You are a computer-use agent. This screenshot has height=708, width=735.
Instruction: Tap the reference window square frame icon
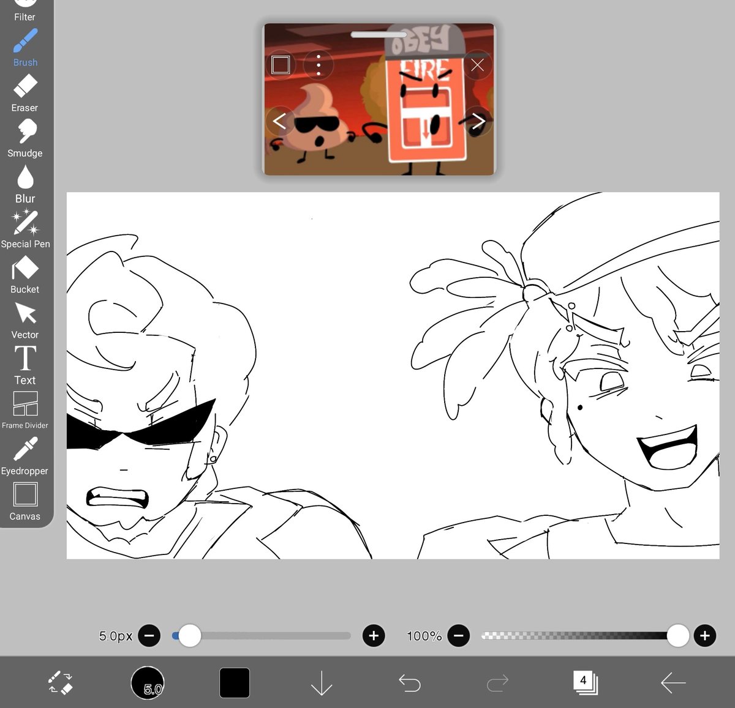[x=281, y=65]
